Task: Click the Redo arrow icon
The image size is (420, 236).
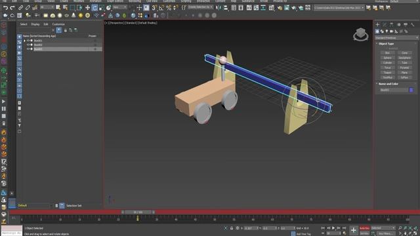Action: pos(12,8)
